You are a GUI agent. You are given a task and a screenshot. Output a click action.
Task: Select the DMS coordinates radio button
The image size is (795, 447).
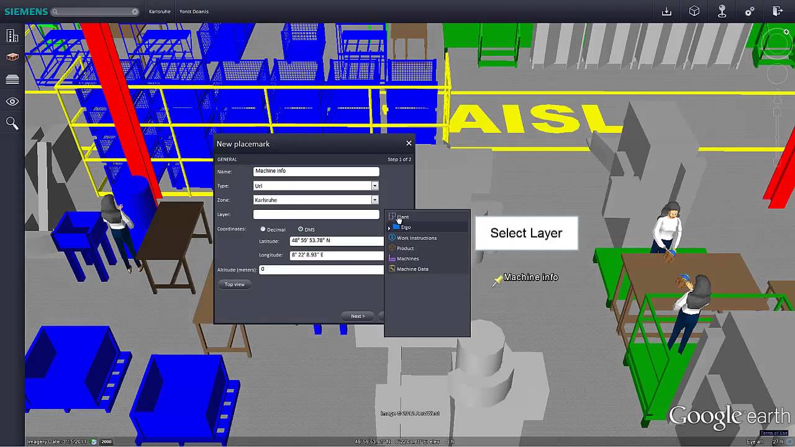pyautogui.click(x=301, y=229)
